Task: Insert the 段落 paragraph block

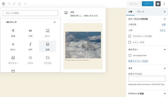Action: 13,33
